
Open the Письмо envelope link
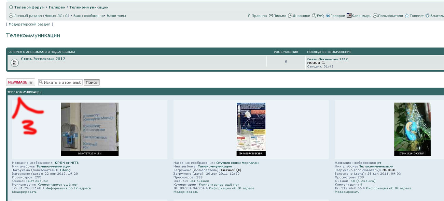click(x=279, y=16)
